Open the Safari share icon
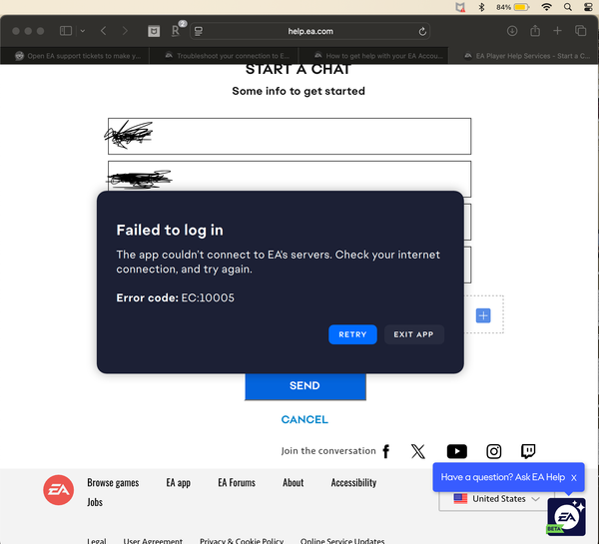Screen dimensions: 599x544 [535, 31]
